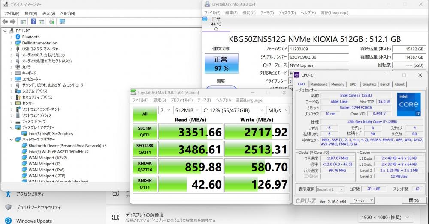This screenshot has width=429, height=224.
Task: Open the 512MiB test size dropdown
Action: (187, 110)
